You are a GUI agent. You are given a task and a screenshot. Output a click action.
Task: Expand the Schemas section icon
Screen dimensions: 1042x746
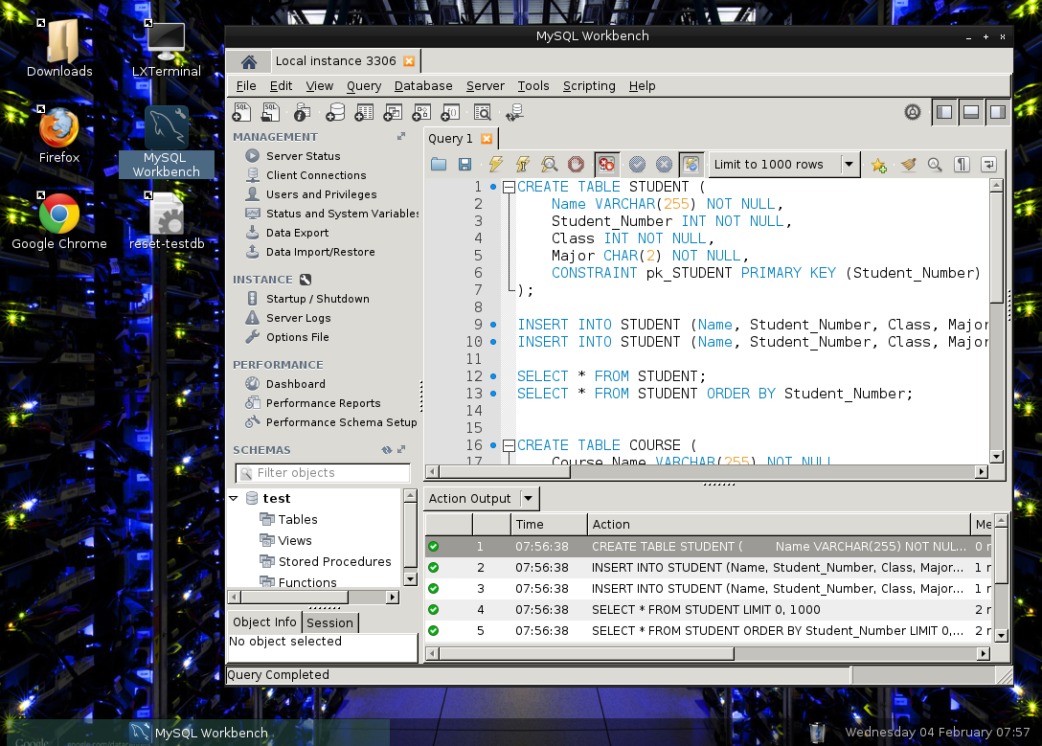(401, 450)
